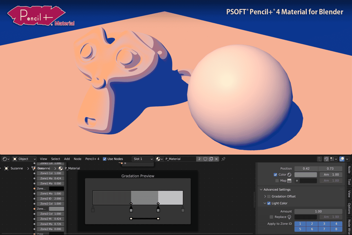
Task: Select the second gradation zone marker
Action: click(x=131, y=209)
